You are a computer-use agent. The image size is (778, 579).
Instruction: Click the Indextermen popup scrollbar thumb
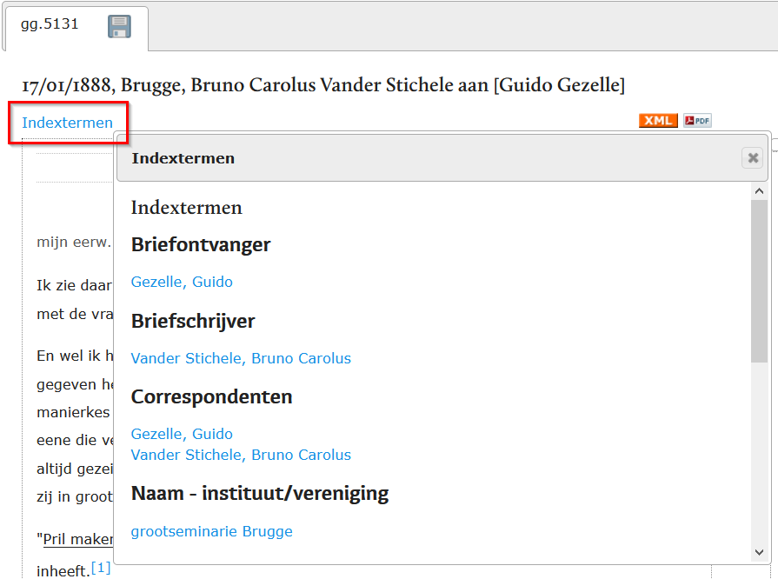coord(759,280)
